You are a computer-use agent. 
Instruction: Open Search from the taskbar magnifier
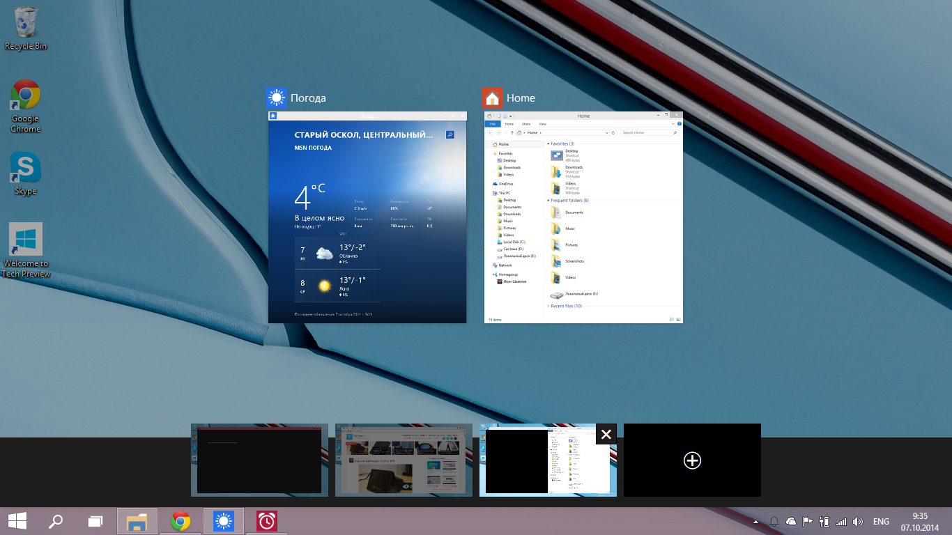coord(56,521)
